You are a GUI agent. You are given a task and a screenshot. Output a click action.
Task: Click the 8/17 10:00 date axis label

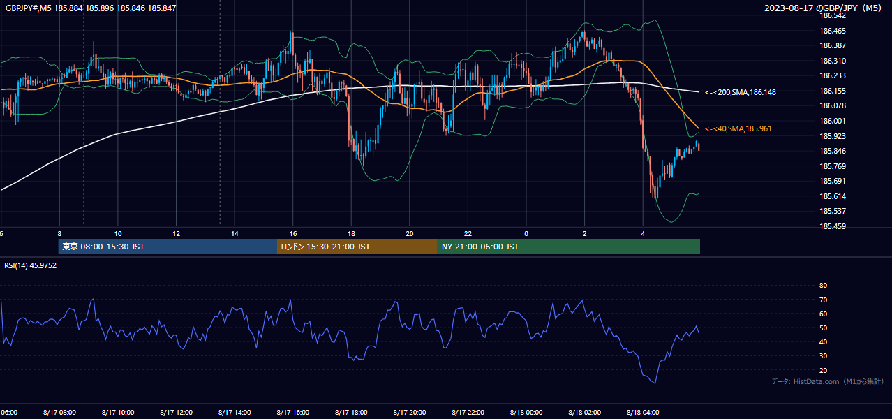[117, 412]
